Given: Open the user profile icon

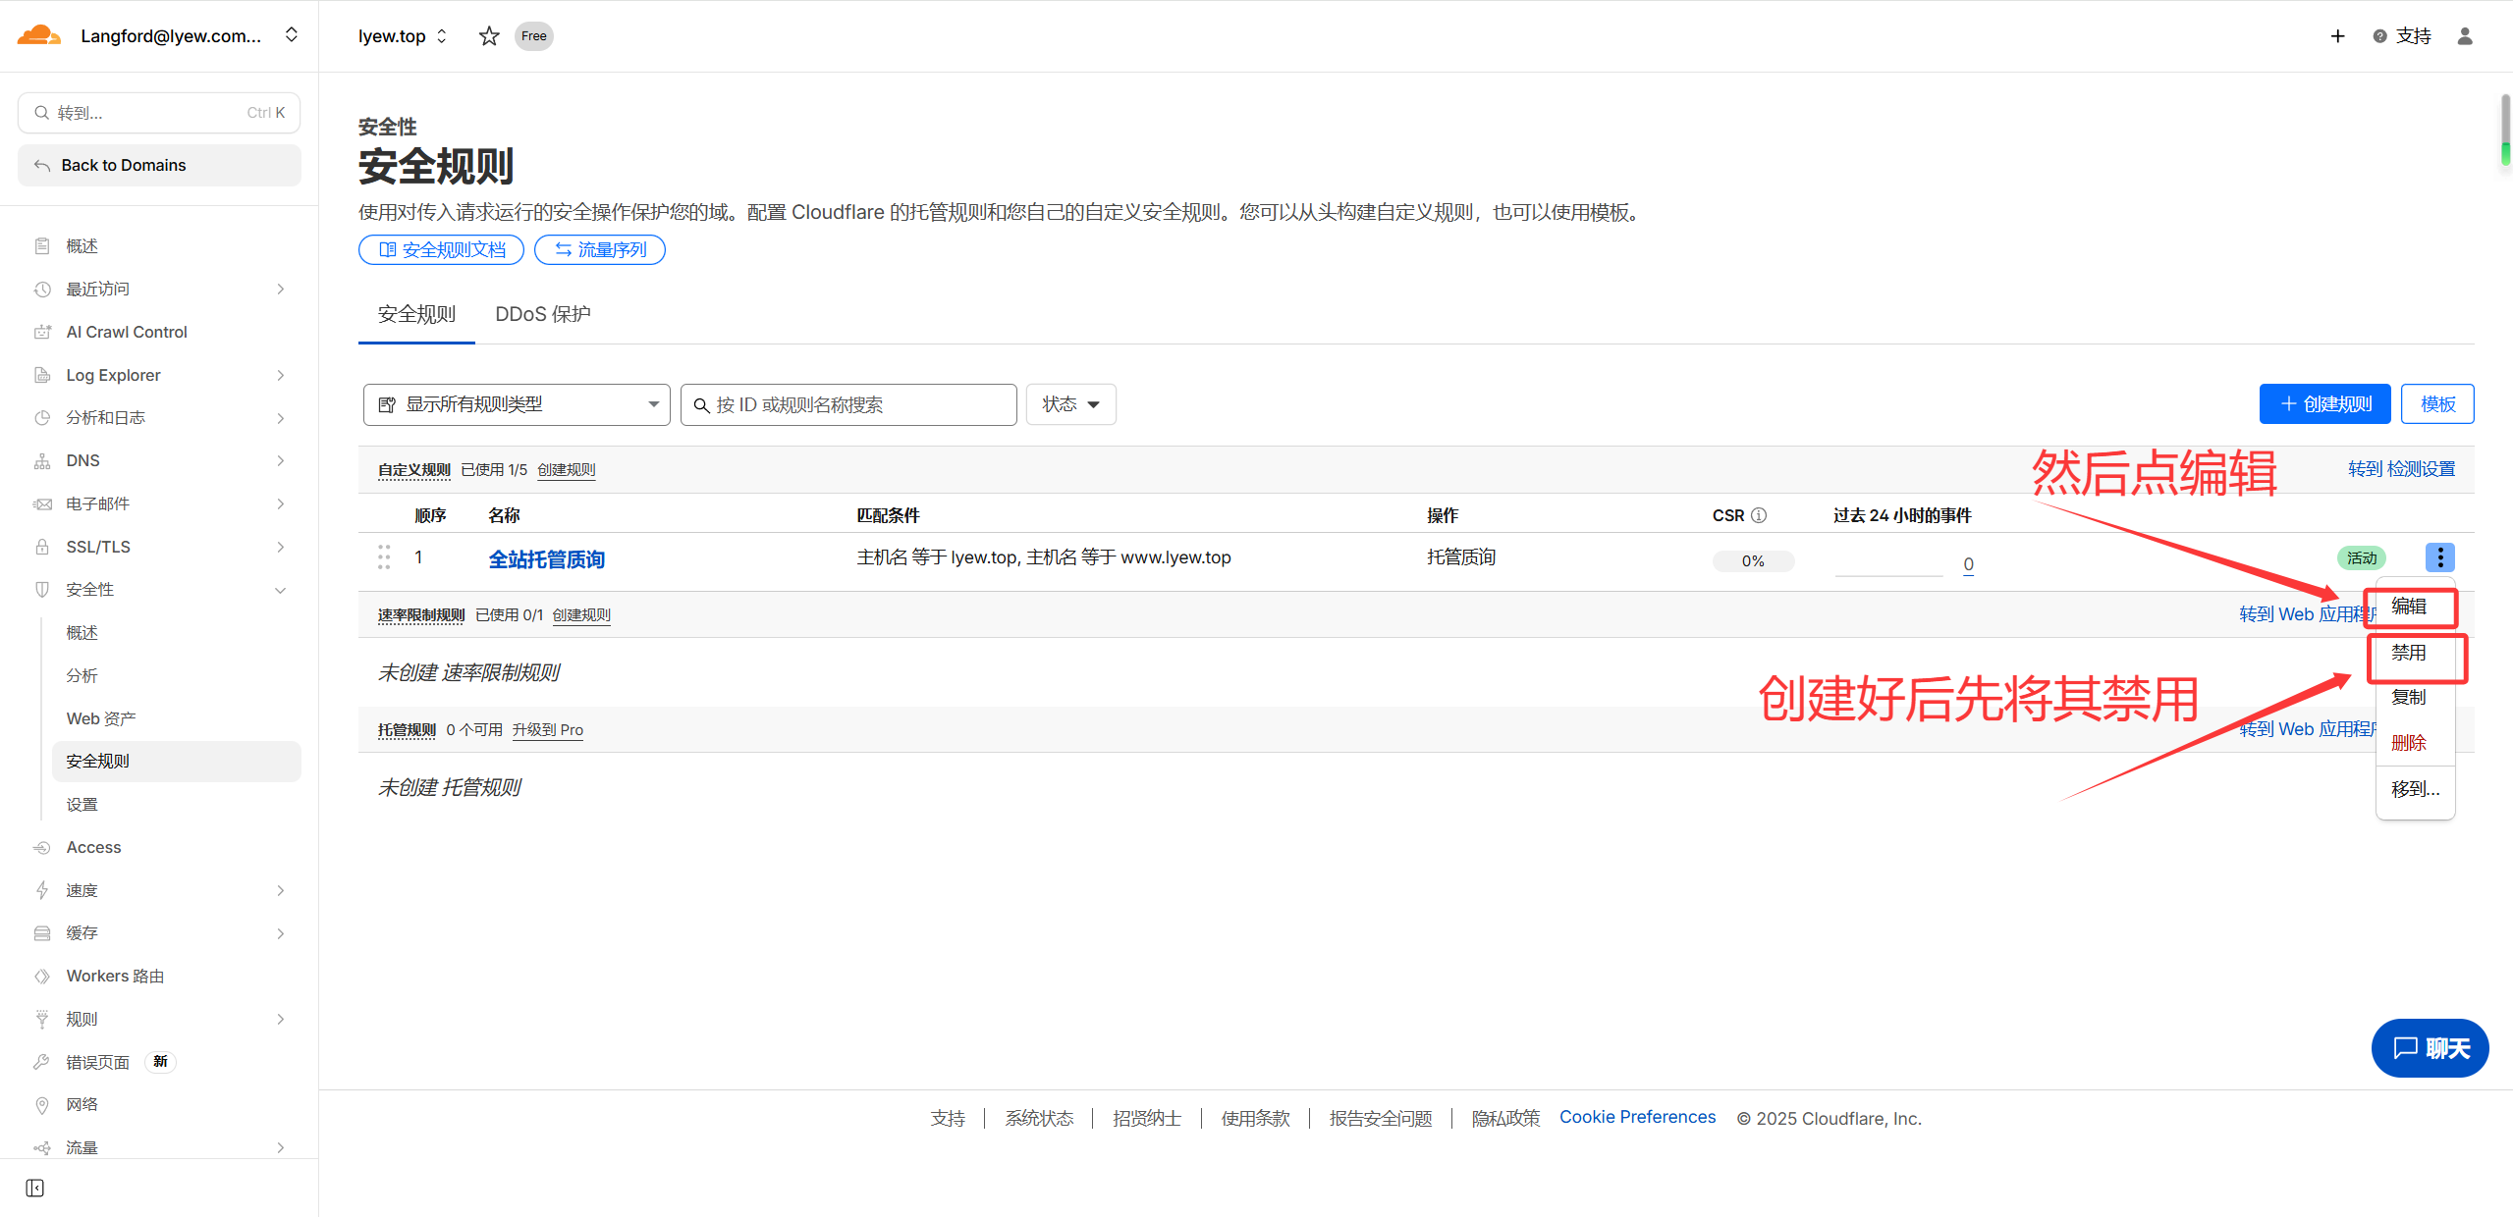Looking at the screenshot, I should pyautogui.click(x=2464, y=36).
